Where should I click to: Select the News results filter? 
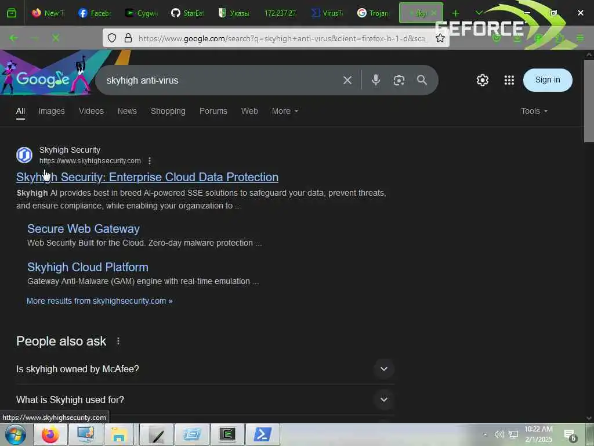tap(127, 111)
